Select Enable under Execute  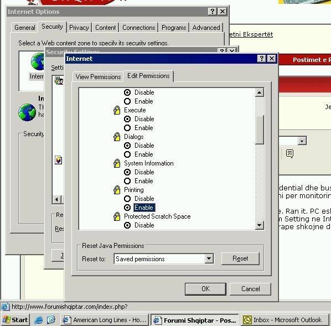click(x=127, y=128)
